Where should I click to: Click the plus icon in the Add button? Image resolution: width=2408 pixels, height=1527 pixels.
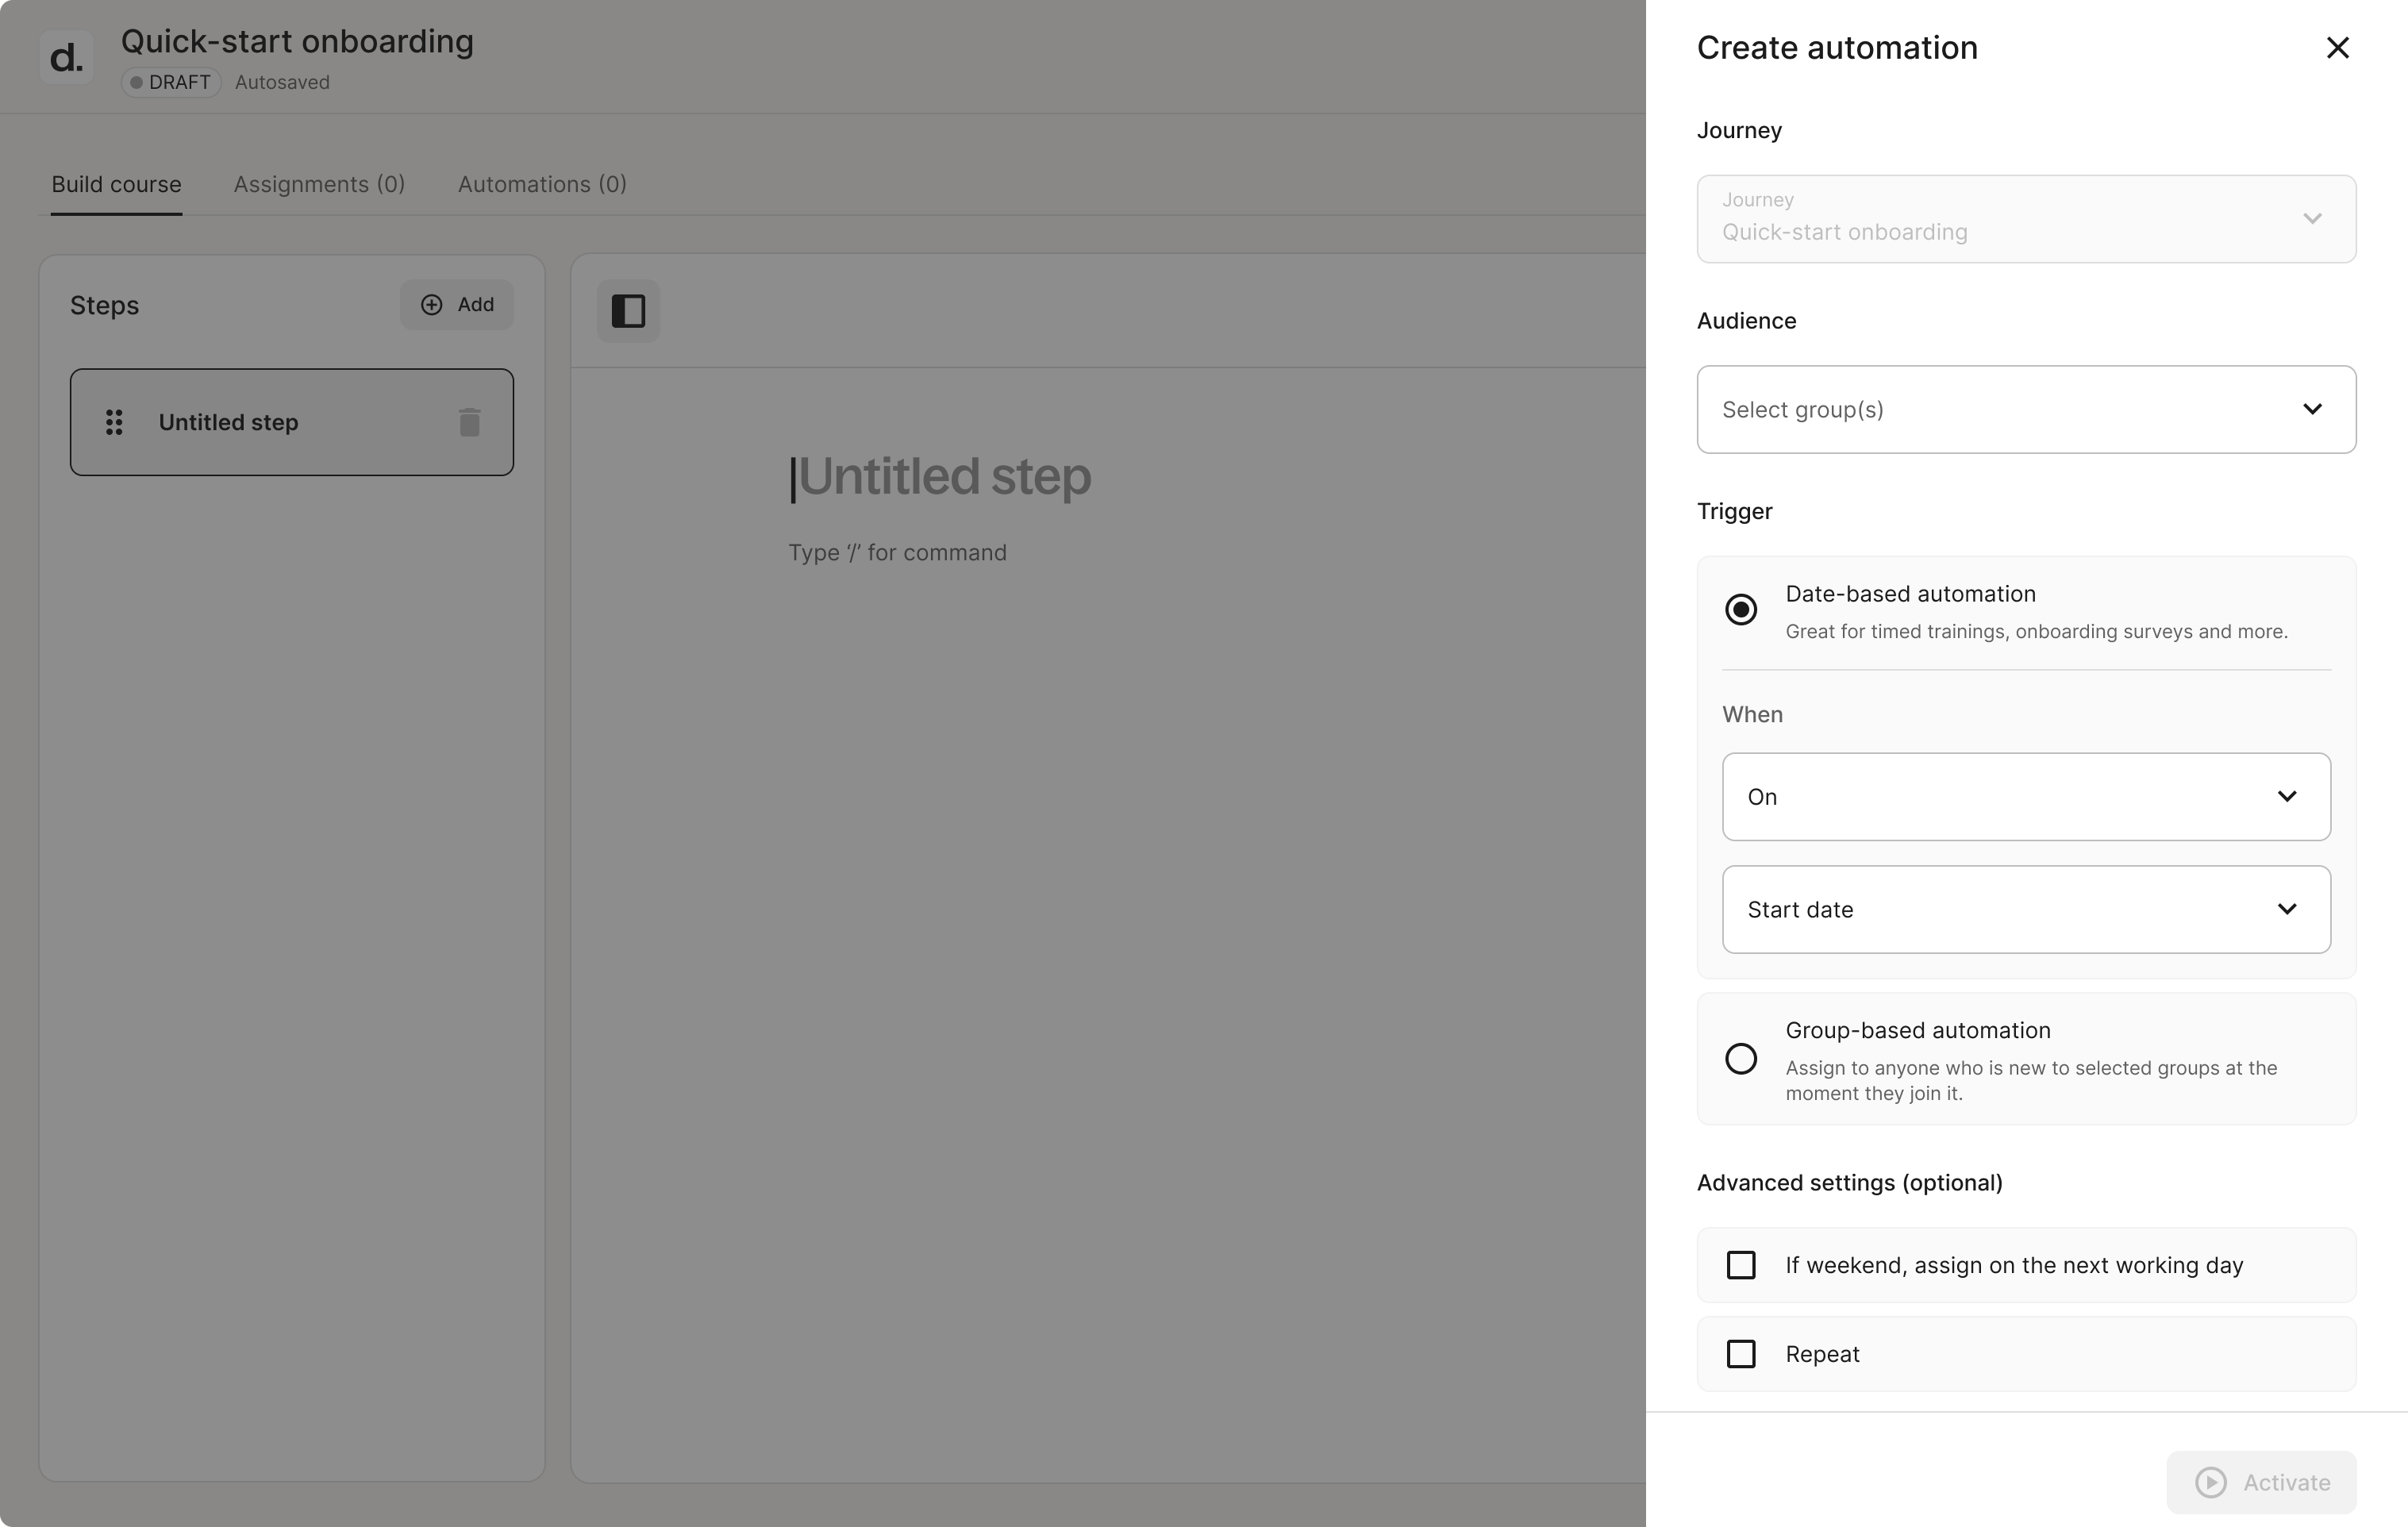pyautogui.click(x=431, y=305)
